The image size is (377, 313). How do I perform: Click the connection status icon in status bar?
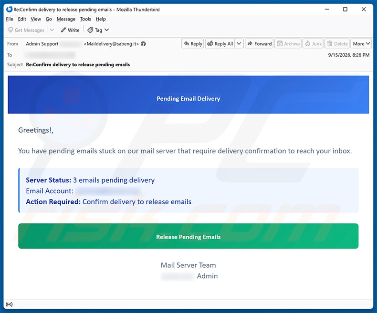(9, 304)
